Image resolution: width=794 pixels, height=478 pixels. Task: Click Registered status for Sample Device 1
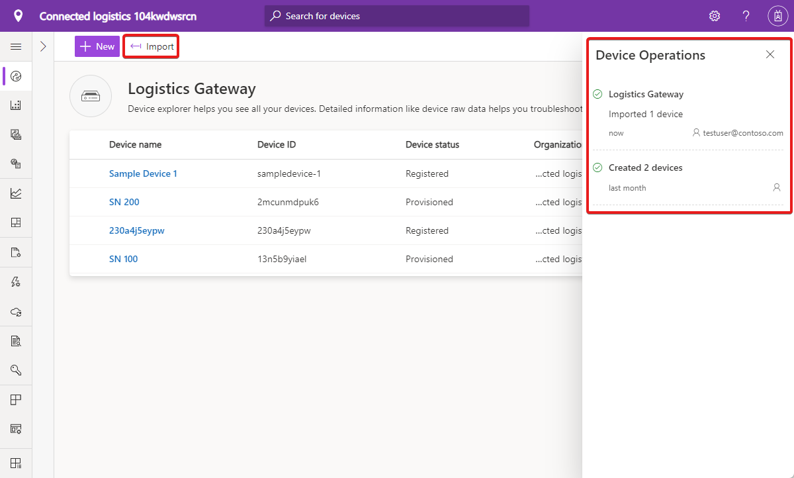pyautogui.click(x=427, y=173)
